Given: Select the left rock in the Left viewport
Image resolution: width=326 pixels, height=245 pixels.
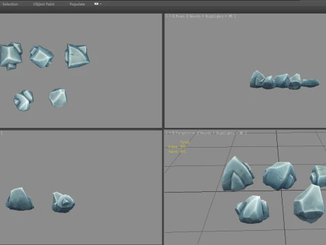Looking at the screenshot, I should point(20,199).
